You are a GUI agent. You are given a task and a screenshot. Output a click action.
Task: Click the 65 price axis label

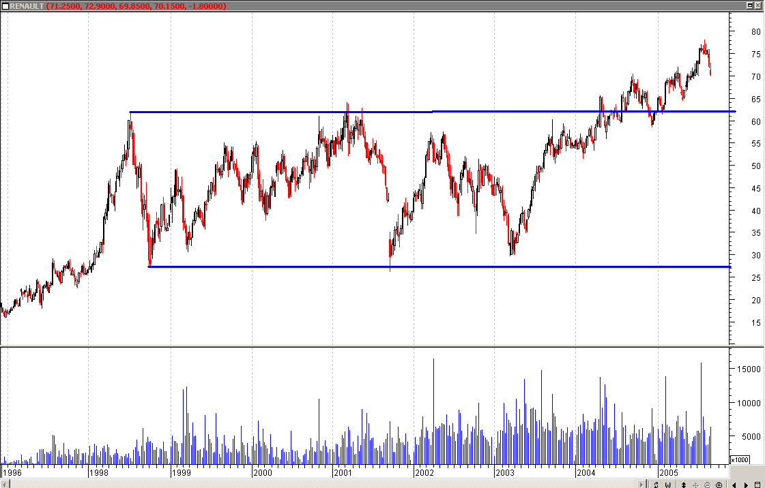(755, 100)
